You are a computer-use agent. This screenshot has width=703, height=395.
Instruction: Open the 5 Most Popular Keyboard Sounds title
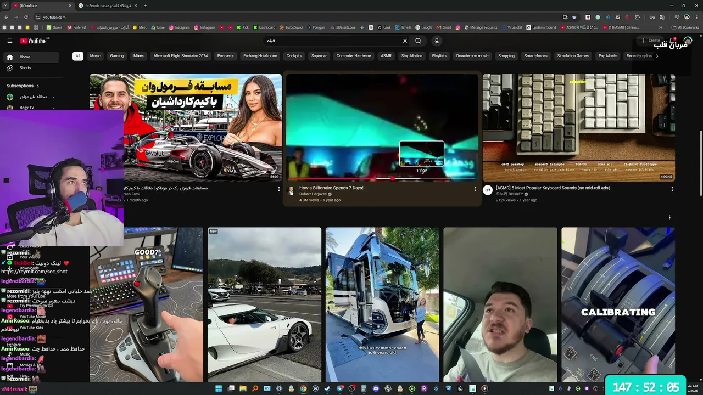click(553, 188)
